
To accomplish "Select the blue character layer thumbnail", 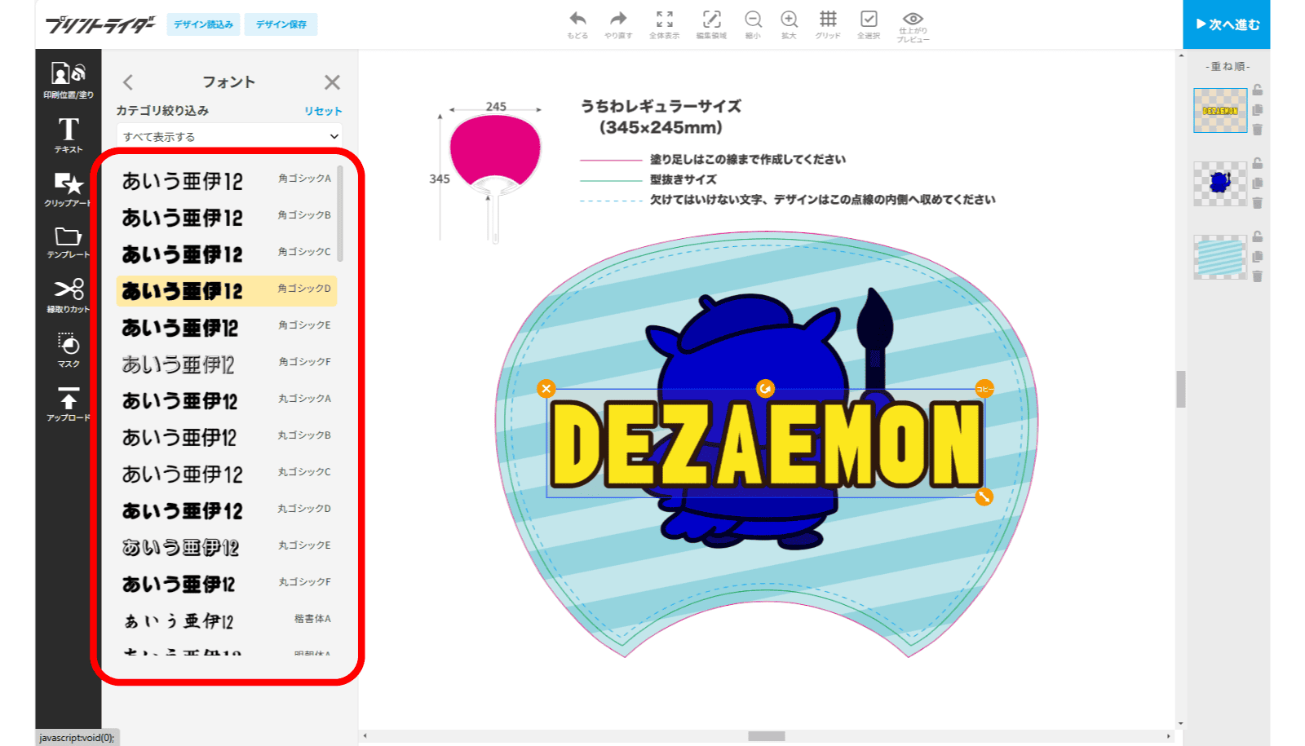I will pyautogui.click(x=1220, y=183).
